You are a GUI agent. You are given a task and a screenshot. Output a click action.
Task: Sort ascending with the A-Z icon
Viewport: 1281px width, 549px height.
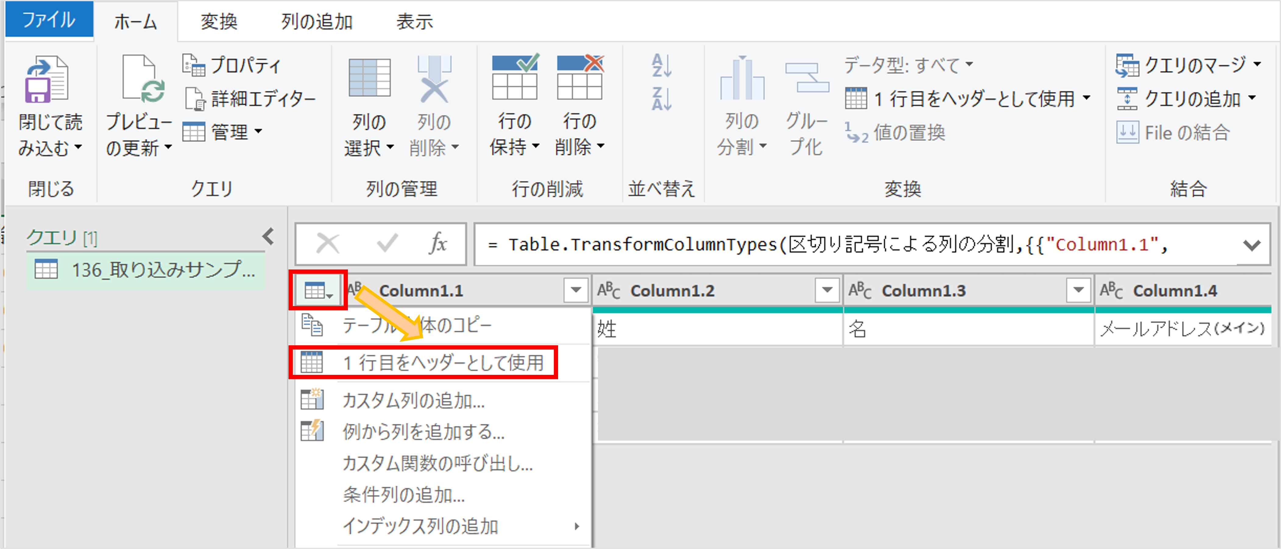662,65
